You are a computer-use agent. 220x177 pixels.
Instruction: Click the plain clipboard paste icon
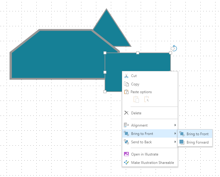click(x=136, y=99)
